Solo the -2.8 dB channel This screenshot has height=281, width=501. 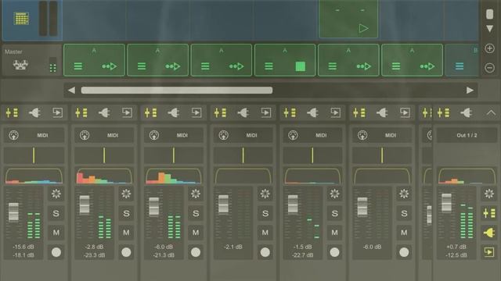tap(126, 213)
